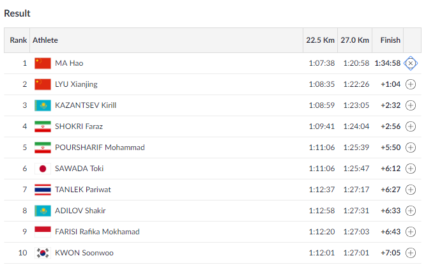Click Kazakhstan flag next to KAZANTSEV Kirill
The image size is (426, 265).
pos(43,105)
